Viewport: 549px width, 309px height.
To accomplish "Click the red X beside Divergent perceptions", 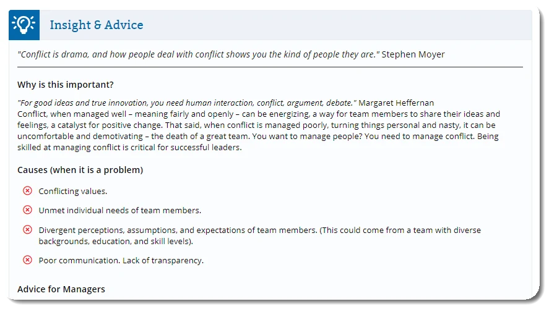I will pyautogui.click(x=27, y=230).
